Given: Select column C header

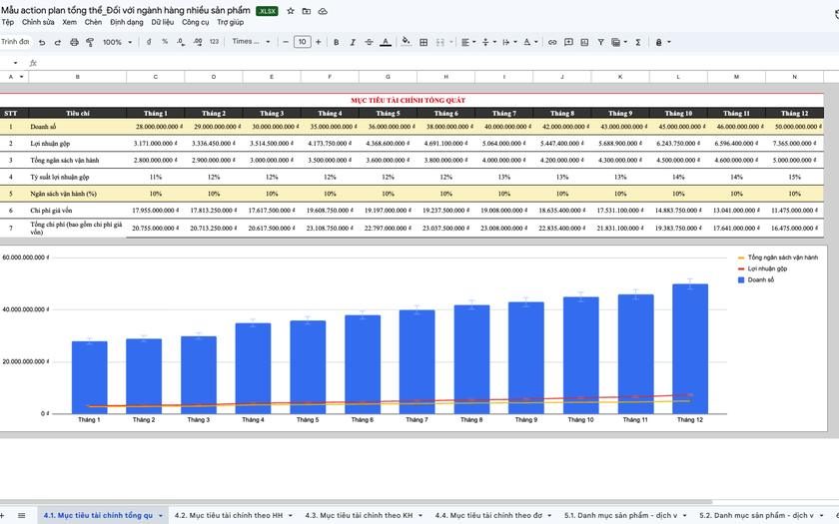Looking at the screenshot, I should click(156, 77).
